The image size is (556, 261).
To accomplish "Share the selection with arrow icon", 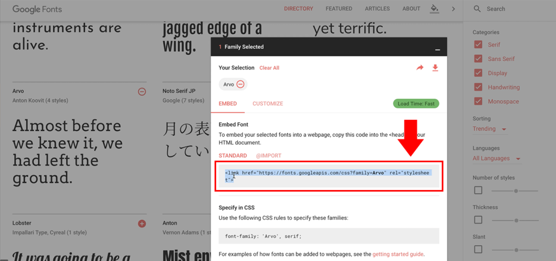I will click(420, 68).
